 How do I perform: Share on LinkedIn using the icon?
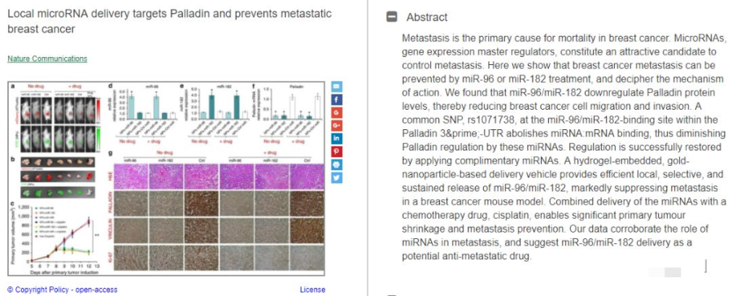pos(337,139)
